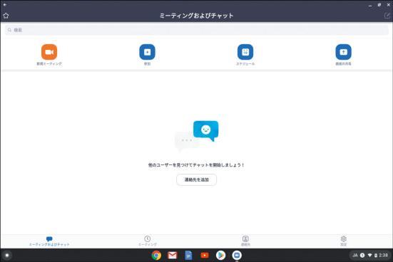Click the blue join meeting plus icon
Screen dimensions: 393x262
point(147,52)
